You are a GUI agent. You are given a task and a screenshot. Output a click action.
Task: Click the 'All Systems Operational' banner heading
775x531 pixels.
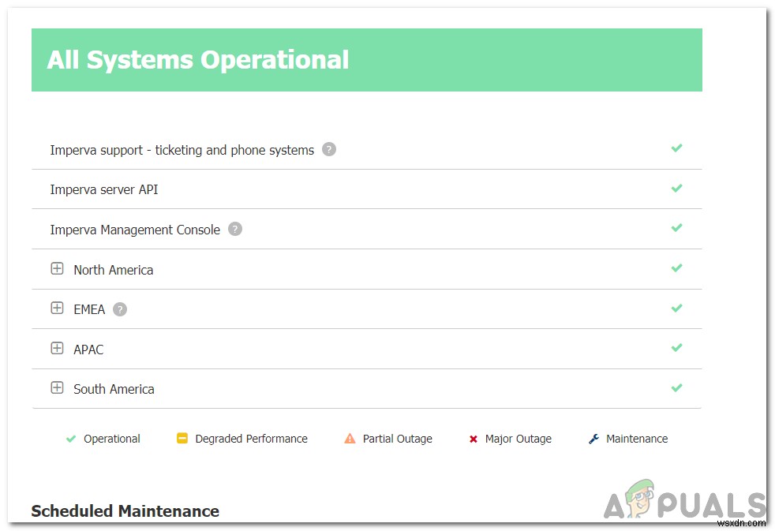(x=198, y=60)
